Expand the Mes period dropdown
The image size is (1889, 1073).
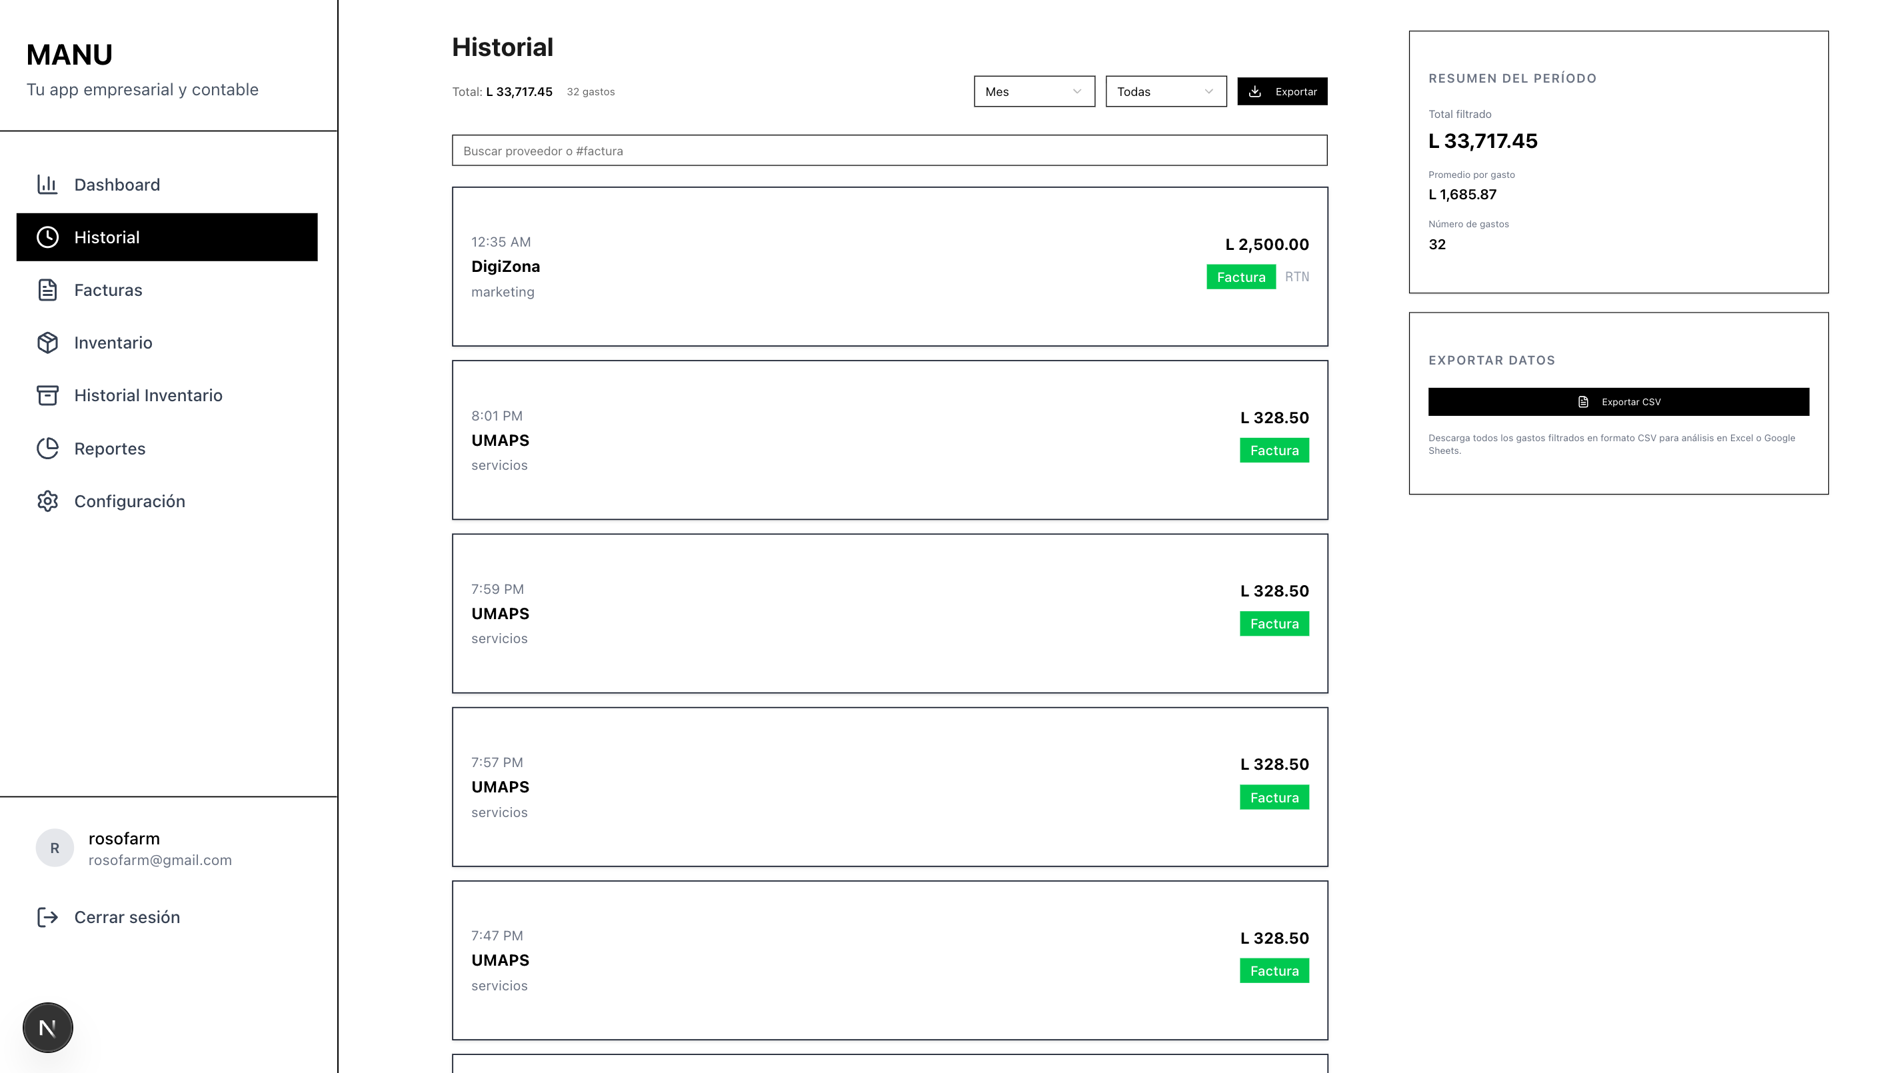[x=1033, y=91]
